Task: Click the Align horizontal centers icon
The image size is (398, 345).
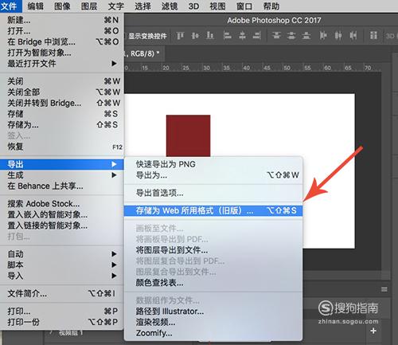Action: click(242, 35)
